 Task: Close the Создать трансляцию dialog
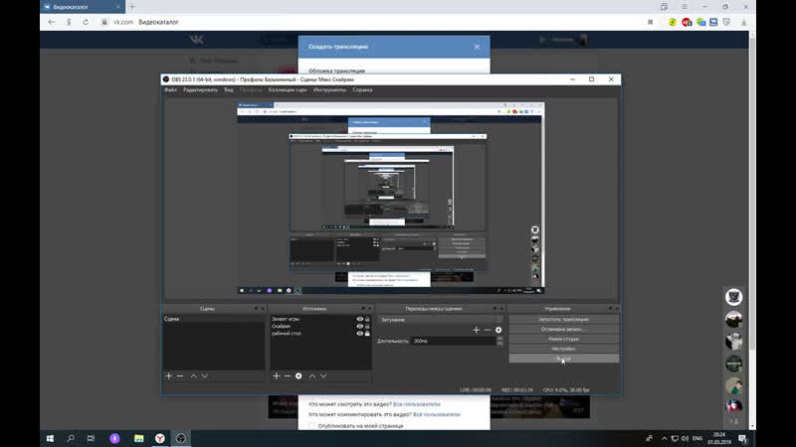(x=477, y=47)
